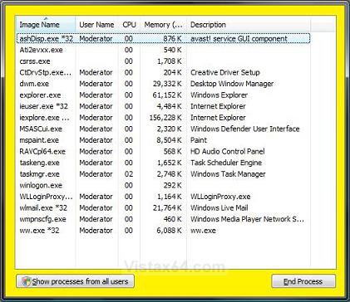Sort by Memory column header

tap(164, 25)
